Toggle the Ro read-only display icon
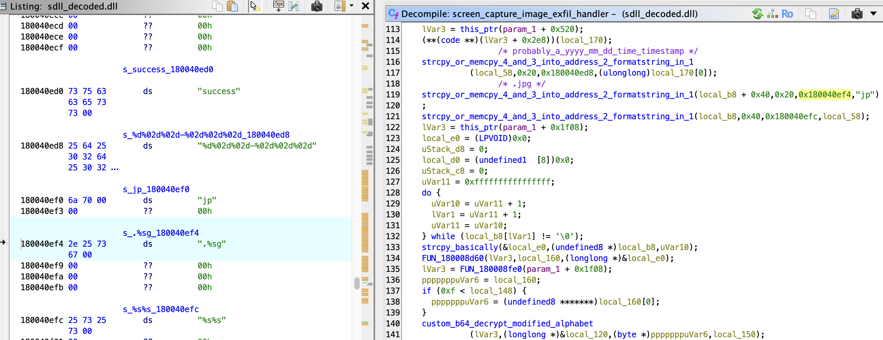The width and height of the screenshot is (883, 340). coord(787,14)
